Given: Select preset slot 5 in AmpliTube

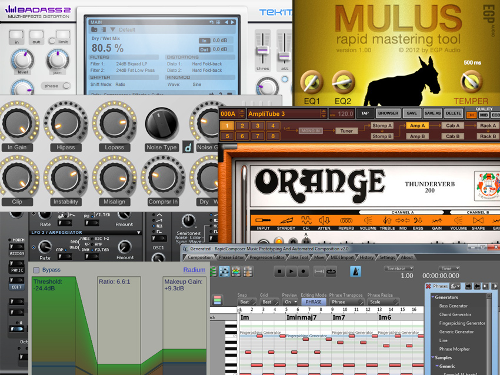Looking at the screenshot, I should click(227, 136).
